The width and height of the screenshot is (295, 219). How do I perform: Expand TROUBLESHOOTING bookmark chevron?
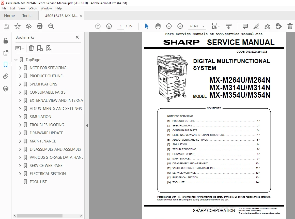point(20,125)
